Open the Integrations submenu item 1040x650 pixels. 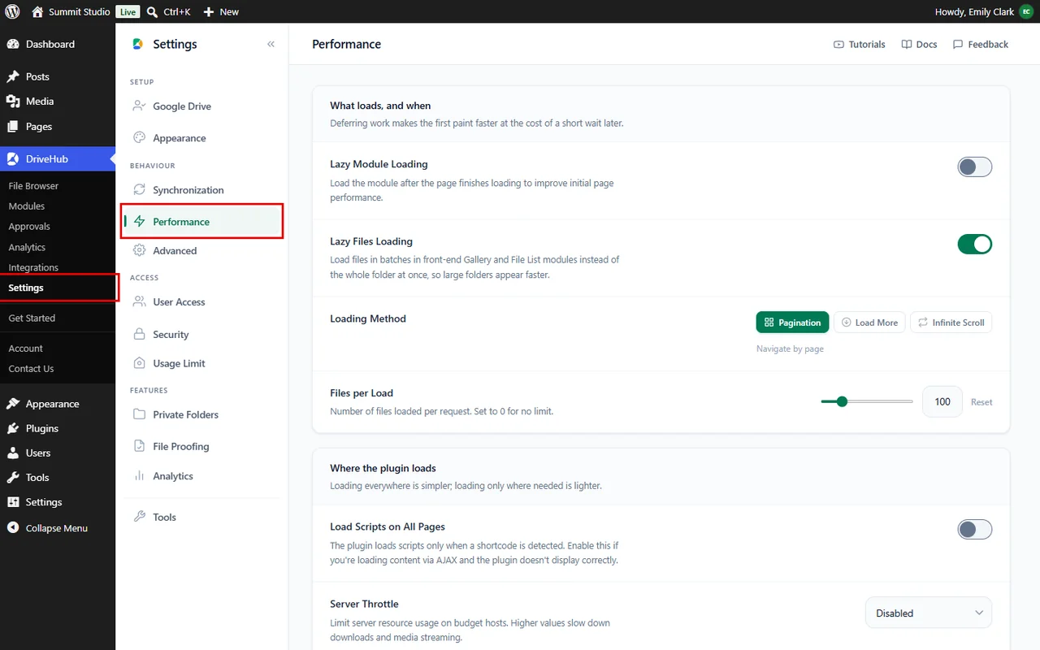pyautogui.click(x=33, y=267)
